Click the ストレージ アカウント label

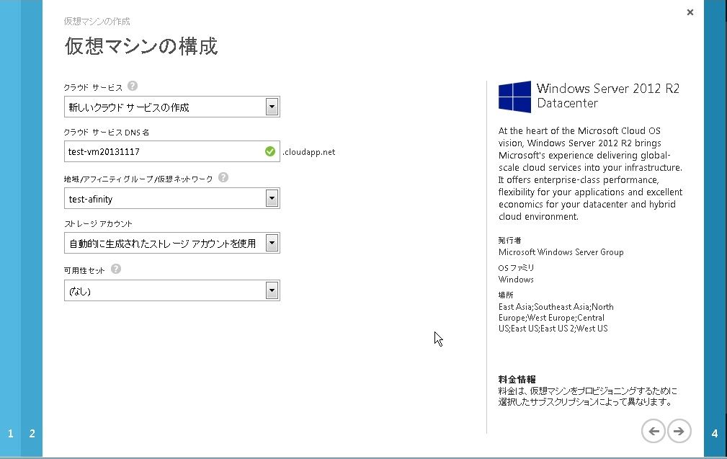(98, 224)
